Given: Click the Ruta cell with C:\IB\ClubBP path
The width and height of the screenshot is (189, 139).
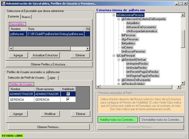Looking at the screenshot, I should [55, 34].
